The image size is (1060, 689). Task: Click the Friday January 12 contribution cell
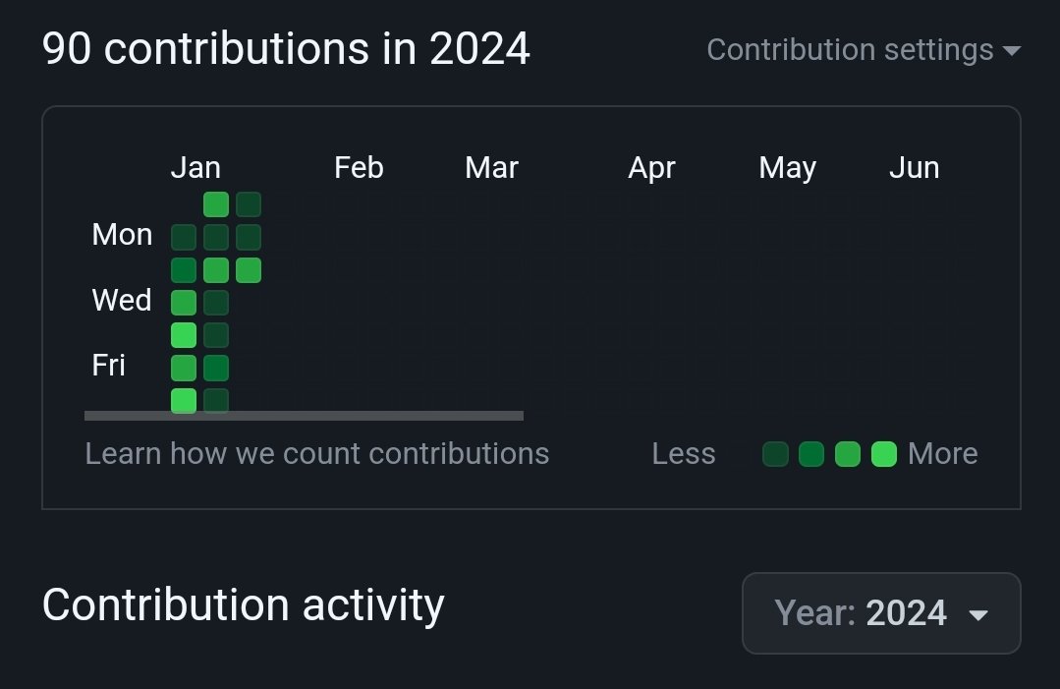[216, 368]
